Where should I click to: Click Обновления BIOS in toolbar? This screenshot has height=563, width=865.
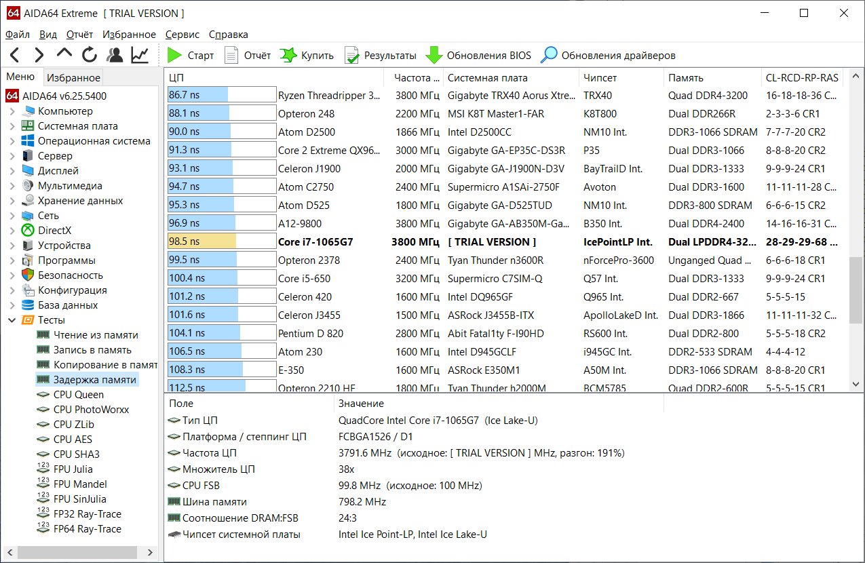click(478, 56)
